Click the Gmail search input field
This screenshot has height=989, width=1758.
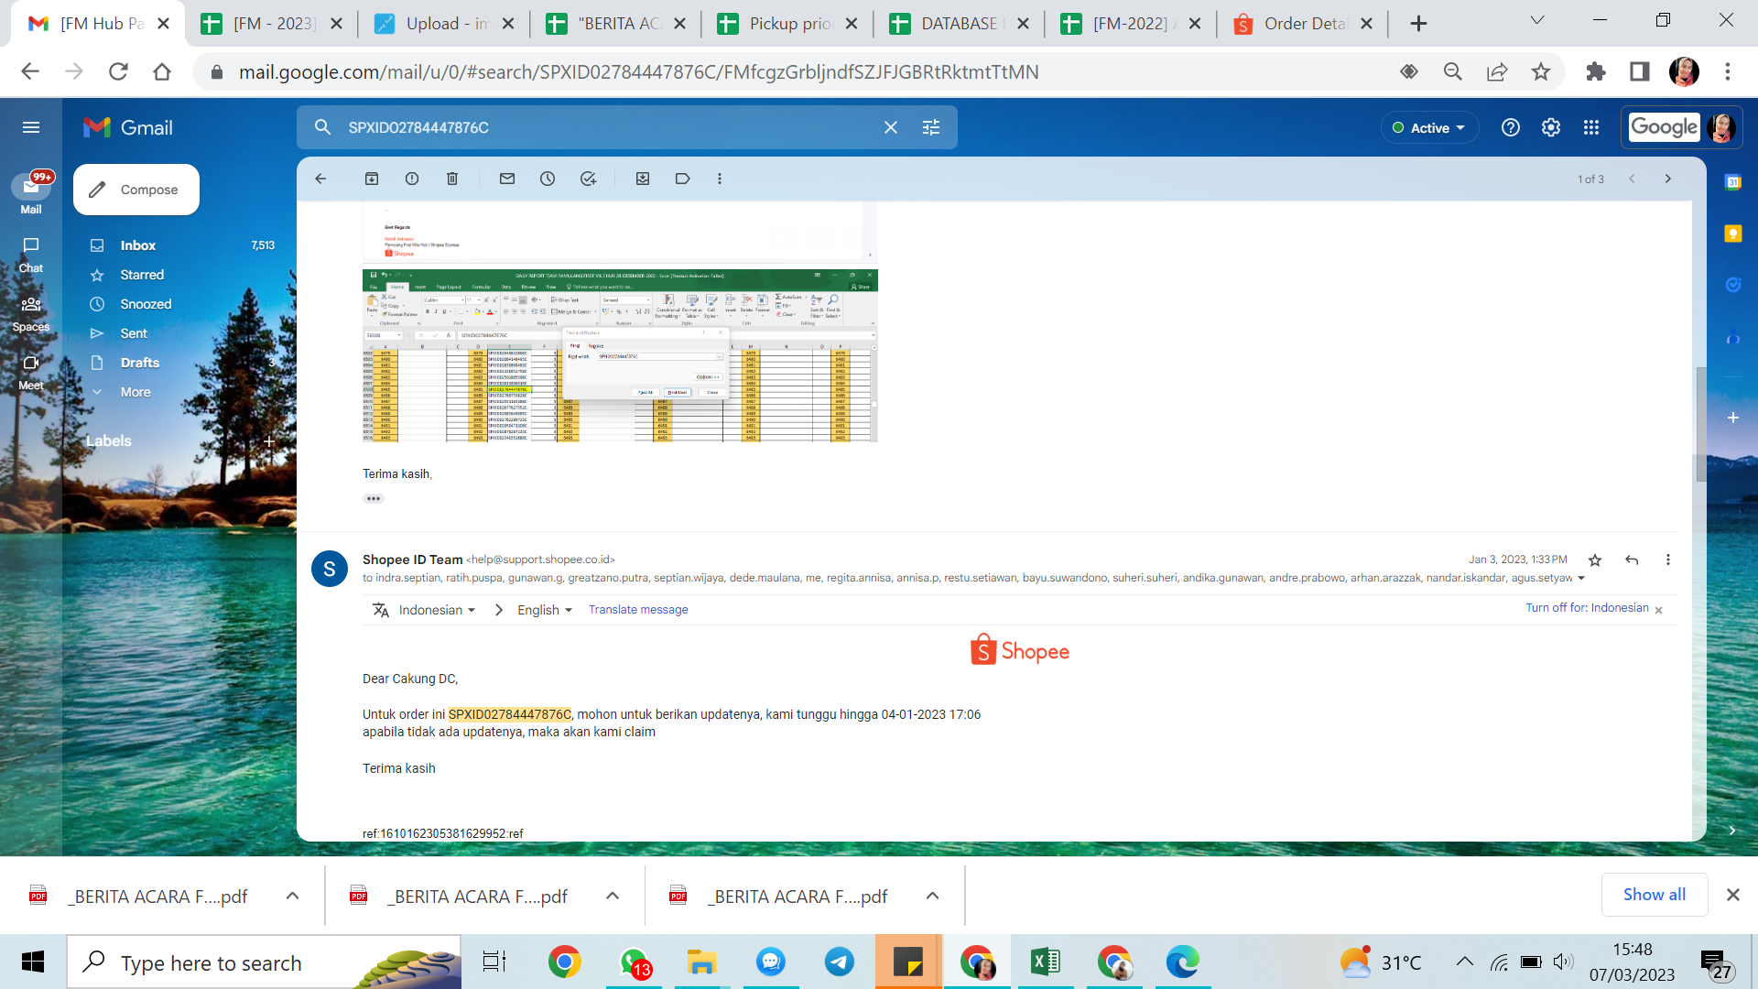coord(604,127)
